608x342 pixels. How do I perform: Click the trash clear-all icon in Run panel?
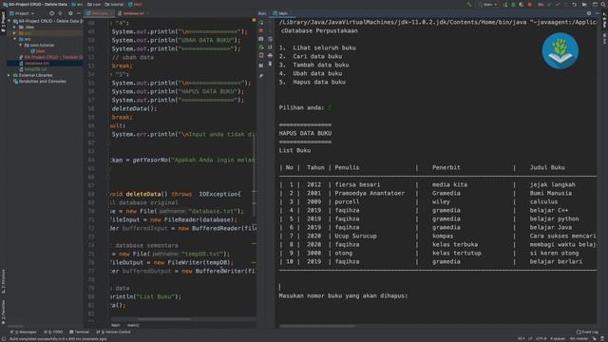tap(270, 64)
